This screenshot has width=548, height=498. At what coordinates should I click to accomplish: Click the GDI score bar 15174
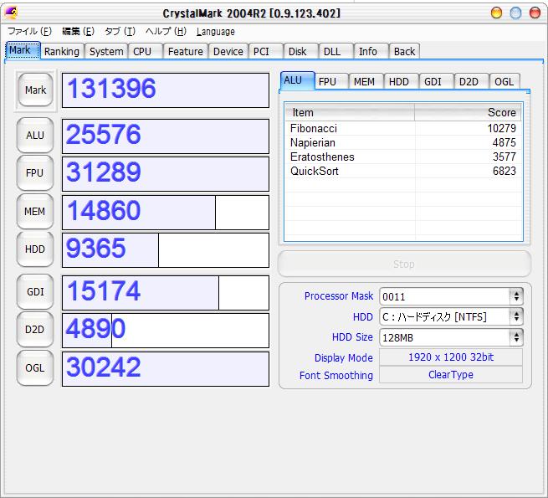point(166,292)
